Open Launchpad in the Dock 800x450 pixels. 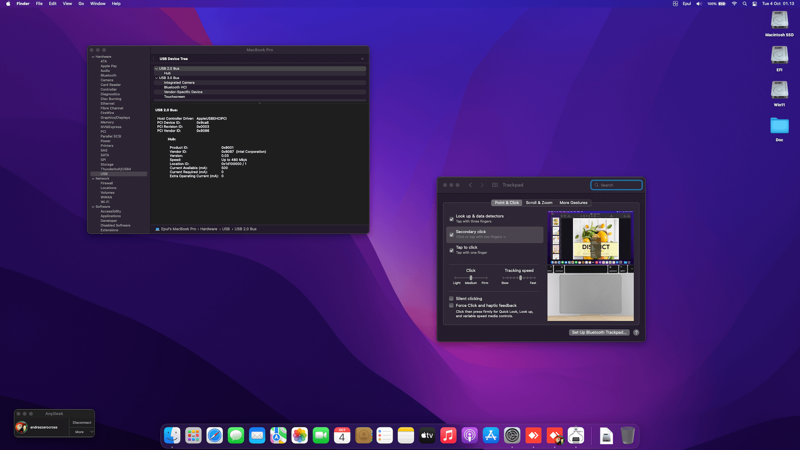(x=193, y=436)
